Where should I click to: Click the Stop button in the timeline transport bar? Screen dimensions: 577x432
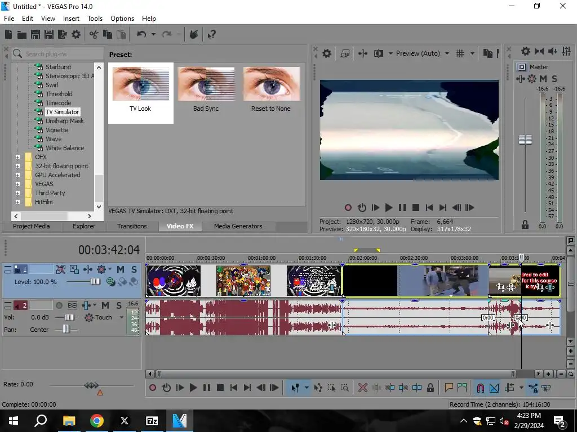point(220,388)
